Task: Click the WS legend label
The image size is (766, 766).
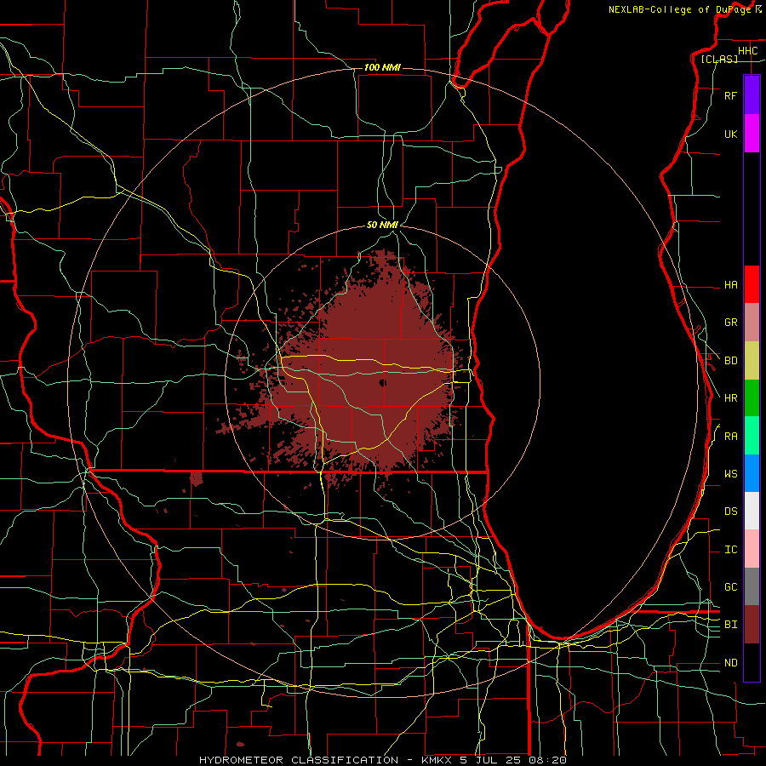Action: tap(730, 474)
